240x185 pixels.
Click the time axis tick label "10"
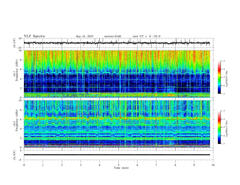click(x=213, y=165)
